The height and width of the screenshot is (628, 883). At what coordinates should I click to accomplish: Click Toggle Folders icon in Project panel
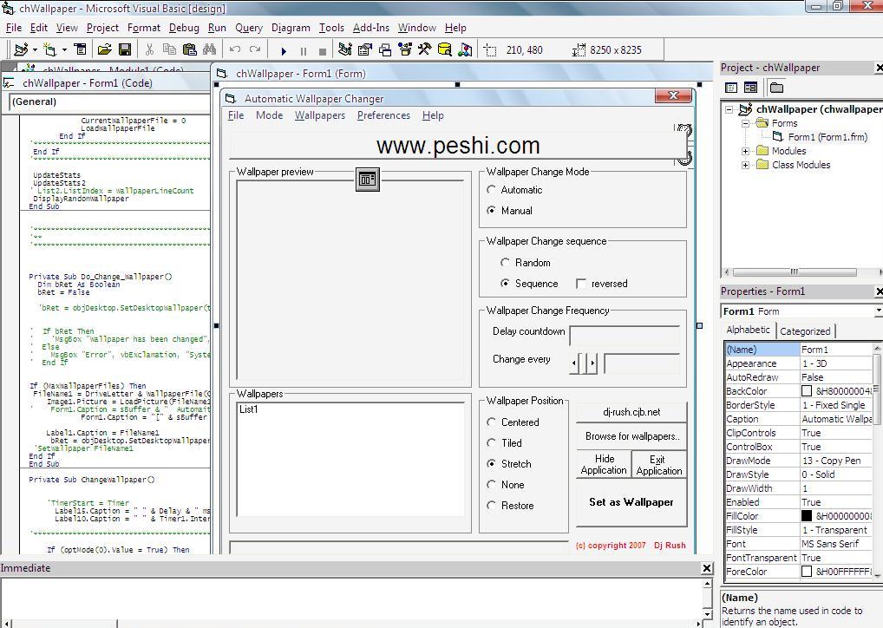(776, 88)
